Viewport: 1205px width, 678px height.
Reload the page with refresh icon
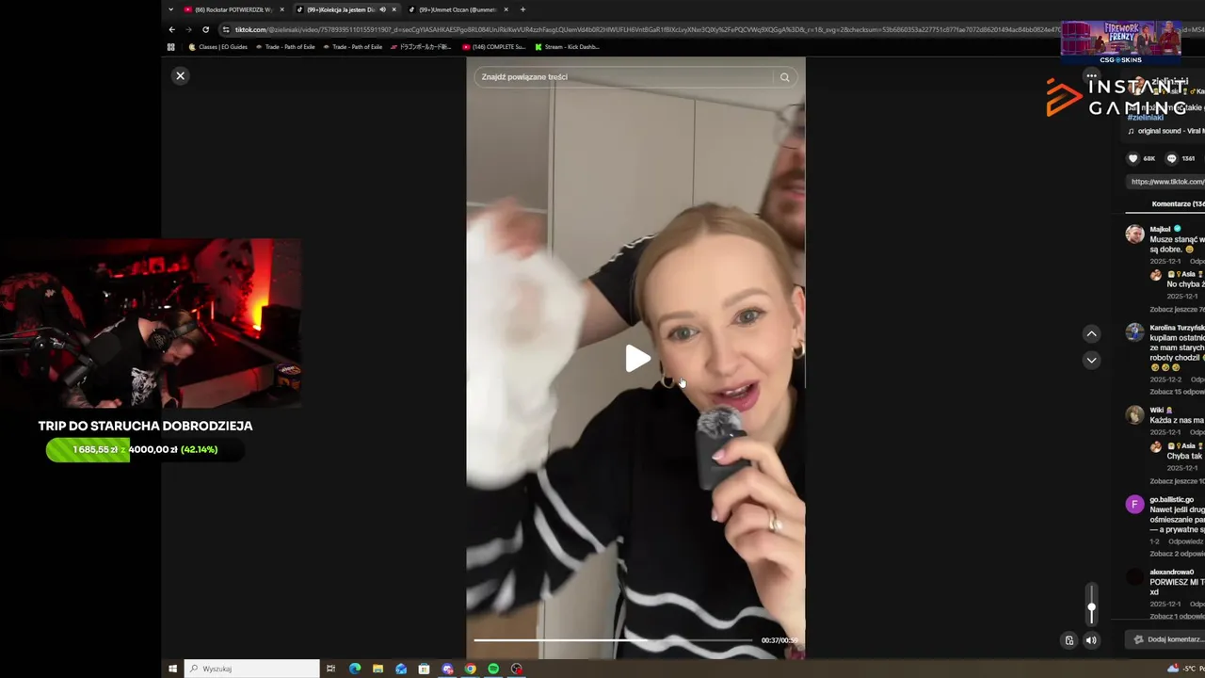pos(205,29)
